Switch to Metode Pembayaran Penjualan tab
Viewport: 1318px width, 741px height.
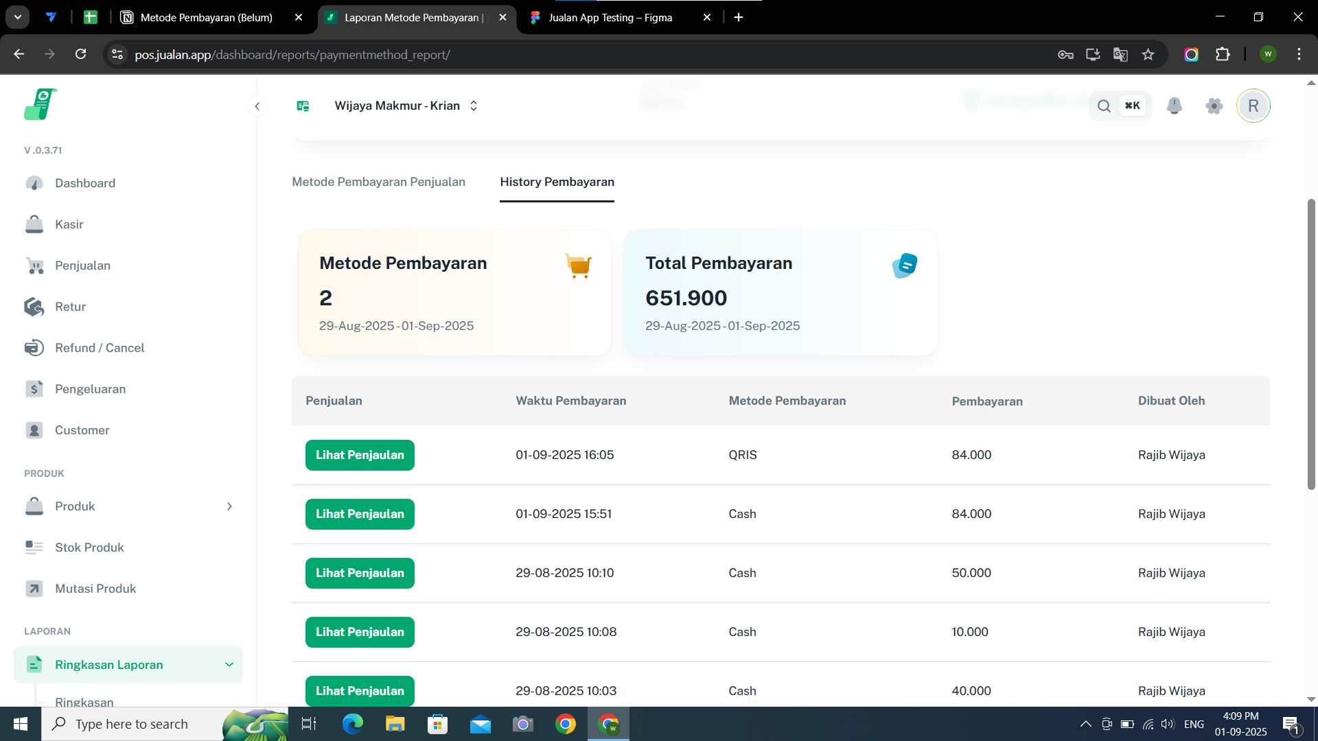378,182
